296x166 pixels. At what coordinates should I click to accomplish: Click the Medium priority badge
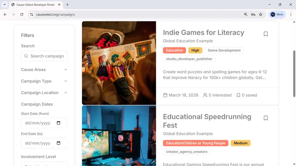point(241,143)
